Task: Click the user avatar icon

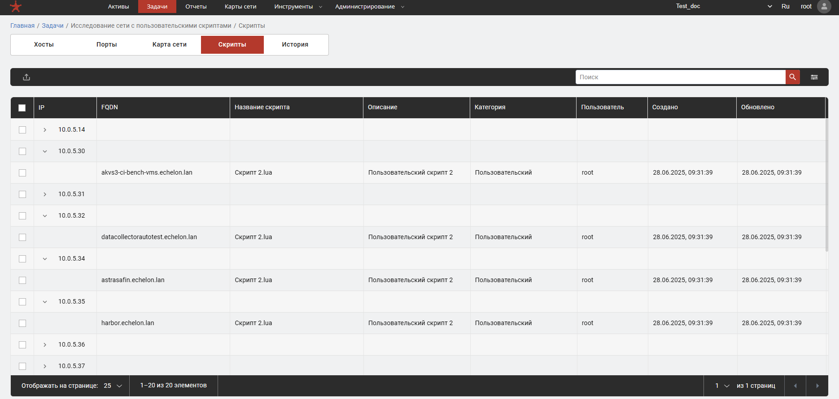Action: (x=824, y=7)
